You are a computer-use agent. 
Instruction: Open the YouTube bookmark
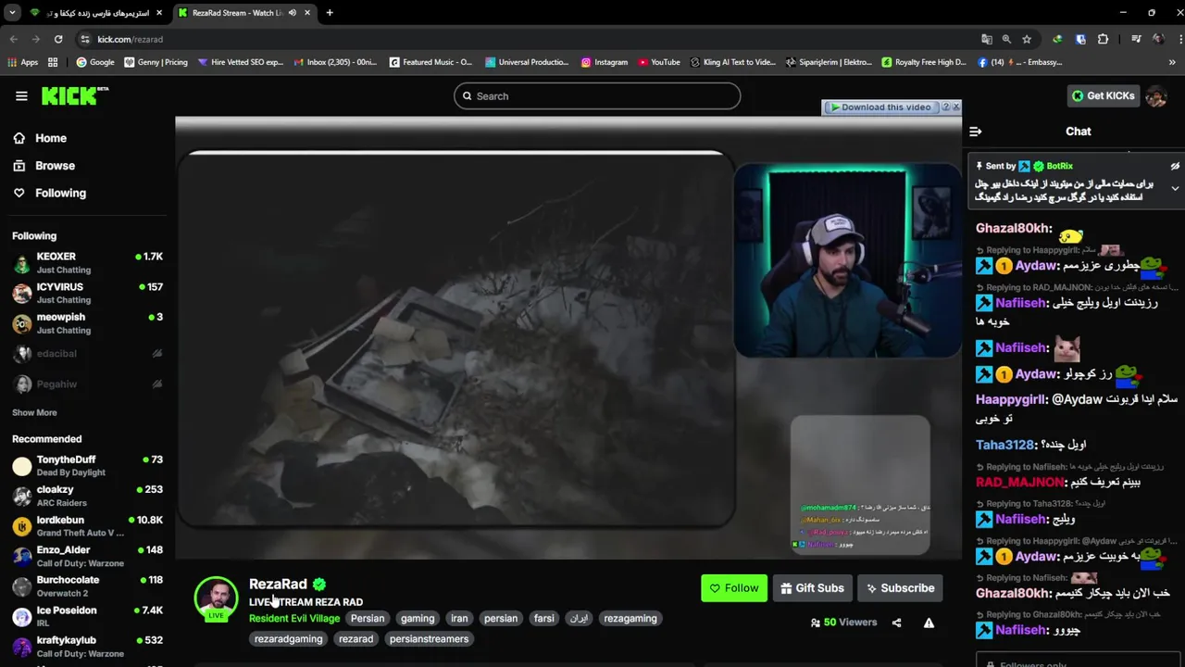pyautogui.click(x=658, y=62)
